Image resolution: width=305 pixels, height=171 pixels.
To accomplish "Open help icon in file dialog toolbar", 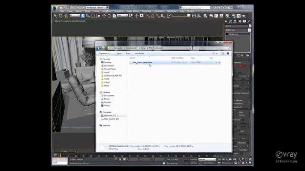I will click(228, 53).
